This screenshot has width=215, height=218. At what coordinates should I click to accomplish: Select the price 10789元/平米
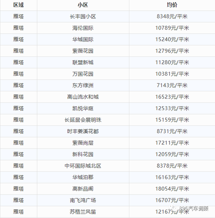pos(172,28)
